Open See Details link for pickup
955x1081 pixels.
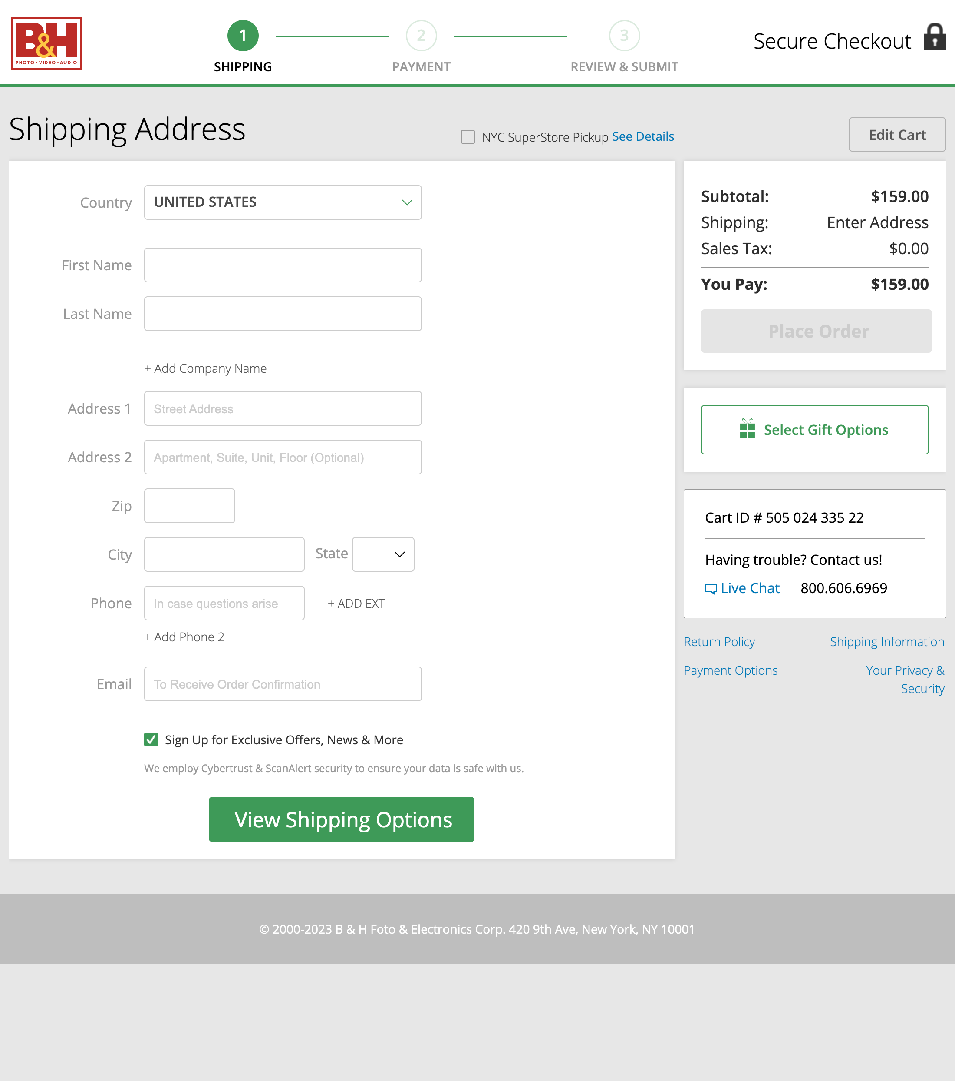[642, 137]
